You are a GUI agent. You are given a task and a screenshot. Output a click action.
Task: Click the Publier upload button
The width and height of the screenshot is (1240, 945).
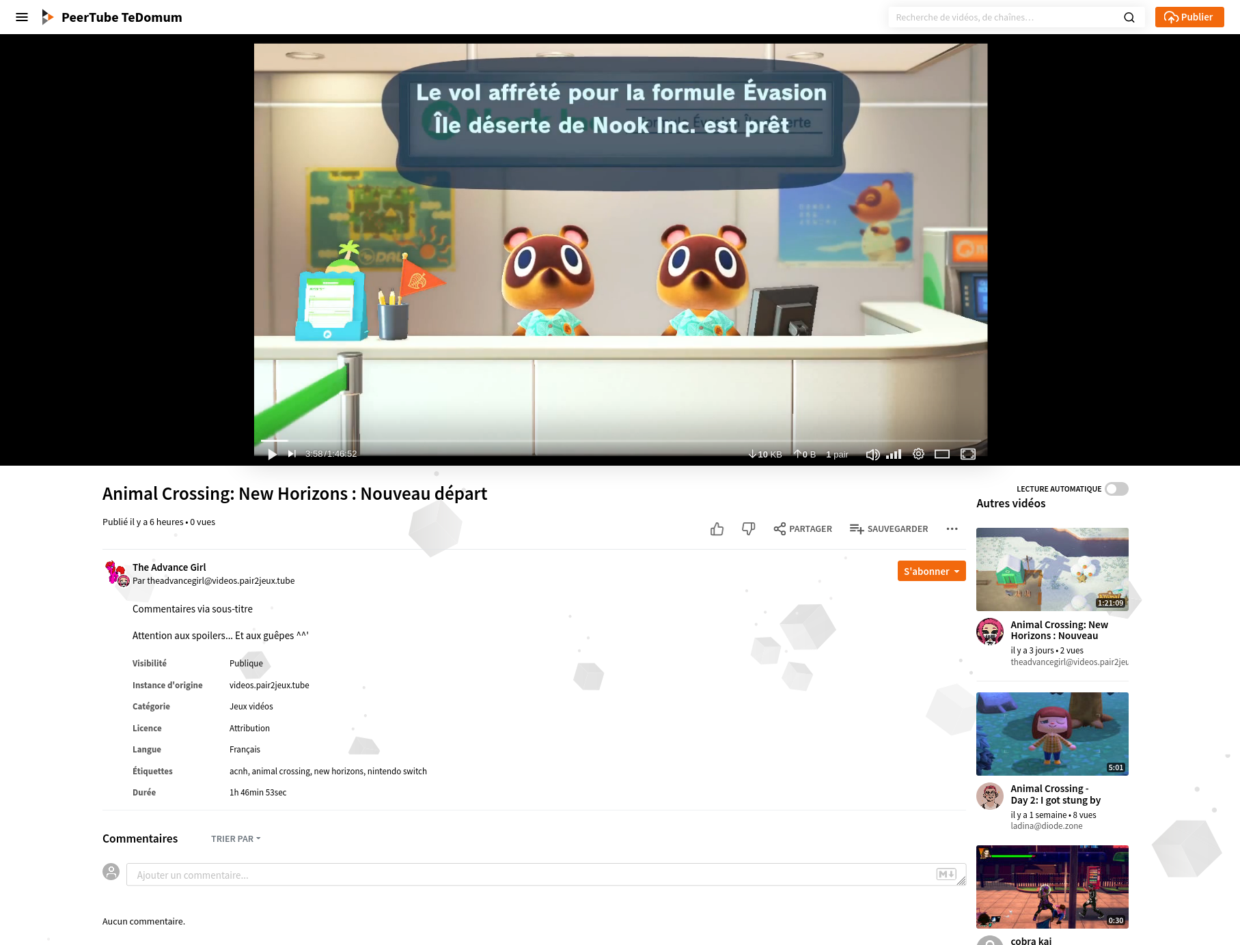[x=1189, y=17]
